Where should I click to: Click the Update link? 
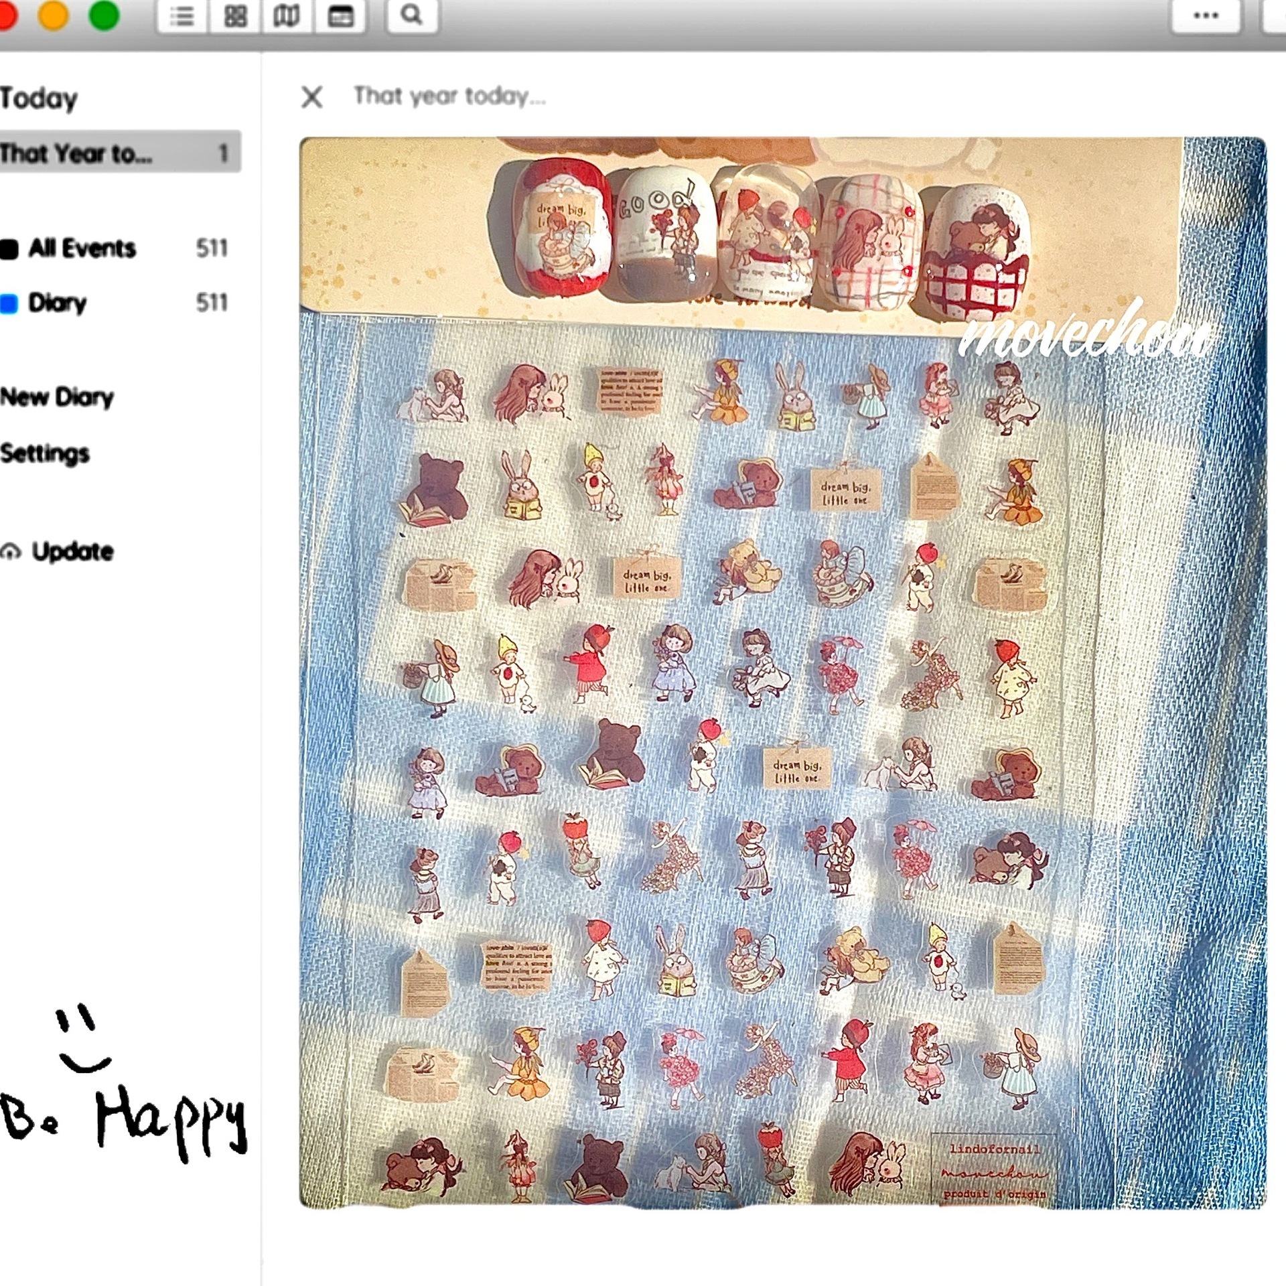[72, 551]
